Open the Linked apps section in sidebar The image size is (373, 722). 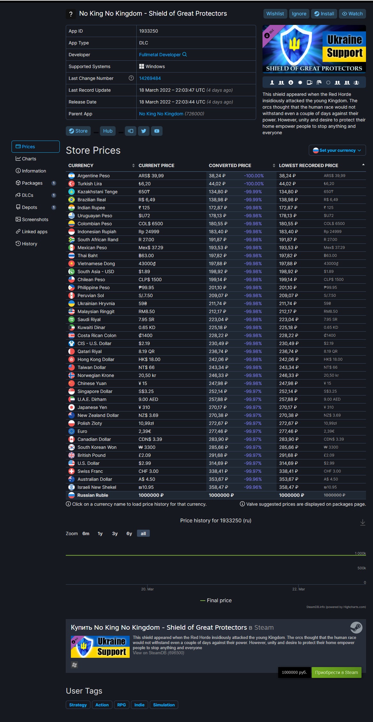[35, 232]
